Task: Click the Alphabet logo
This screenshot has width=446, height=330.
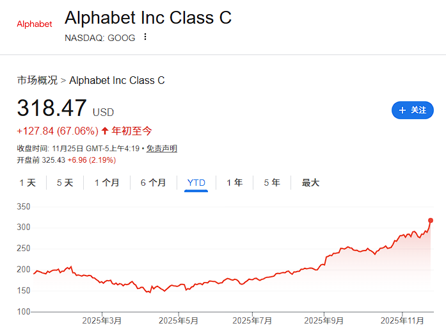Action: pos(35,24)
